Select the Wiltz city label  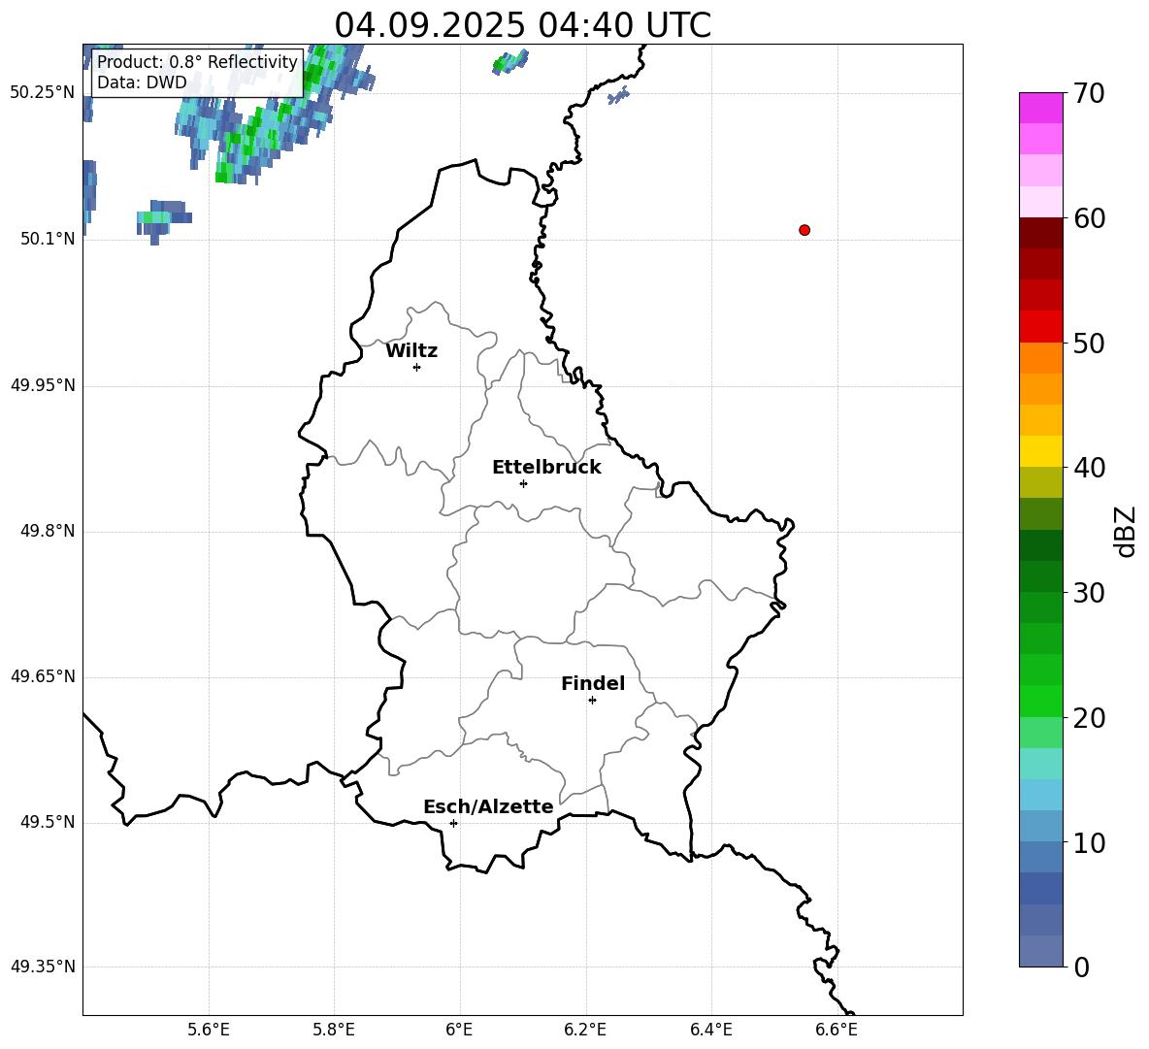pyautogui.click(x=411, y=351)
